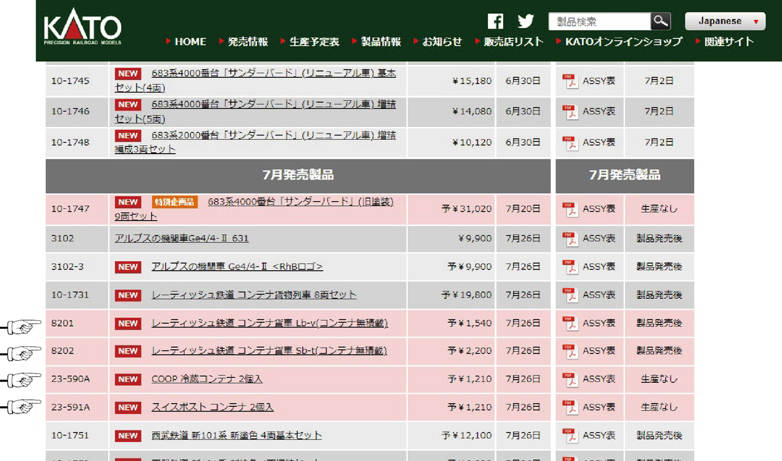Open PDF icon for 10-1747 ASSY表
Image resolution: width=782 pixels, height=461 pixels.
(572, 210)
